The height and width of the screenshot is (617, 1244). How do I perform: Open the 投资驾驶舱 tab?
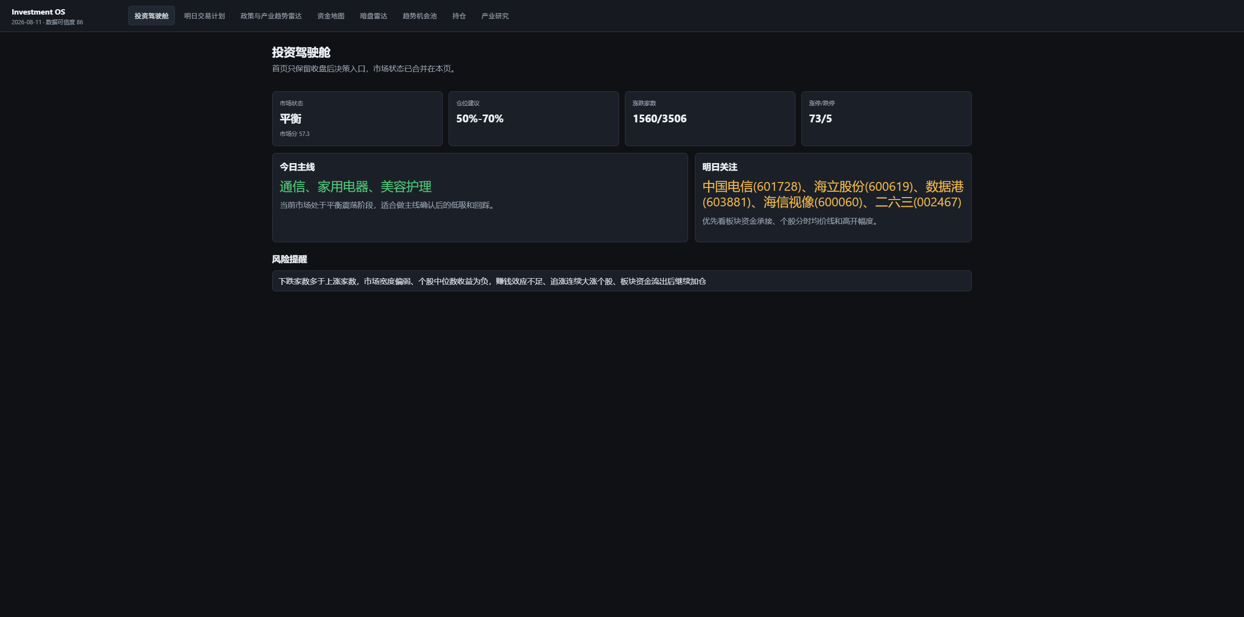(x=151, y=16)
